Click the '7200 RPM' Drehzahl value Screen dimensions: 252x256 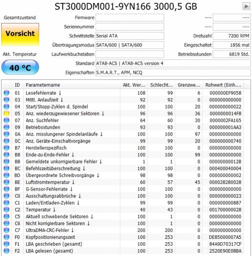point(232,36)
